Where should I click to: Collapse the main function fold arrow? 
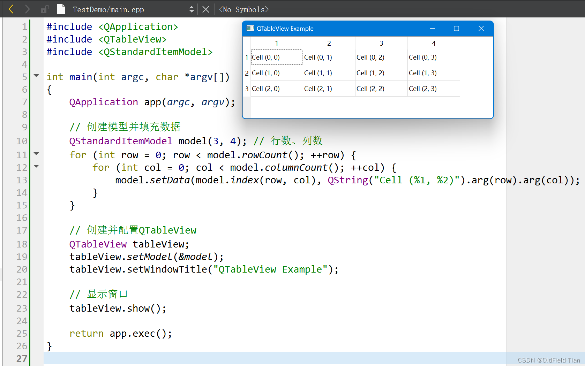coord(36,75)
